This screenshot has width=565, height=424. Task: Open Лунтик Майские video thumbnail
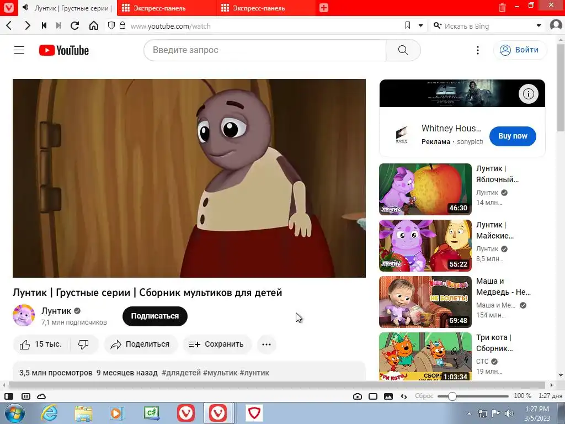(x=425, y=246)
